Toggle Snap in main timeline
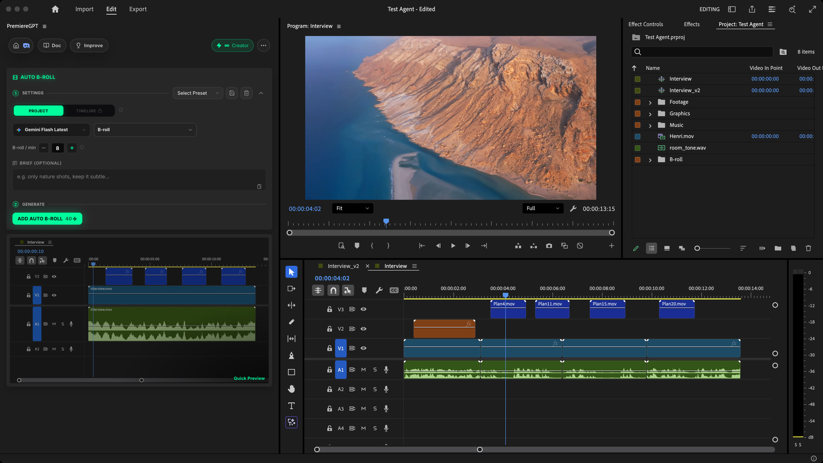823x463 pixels. pos(333,290)
